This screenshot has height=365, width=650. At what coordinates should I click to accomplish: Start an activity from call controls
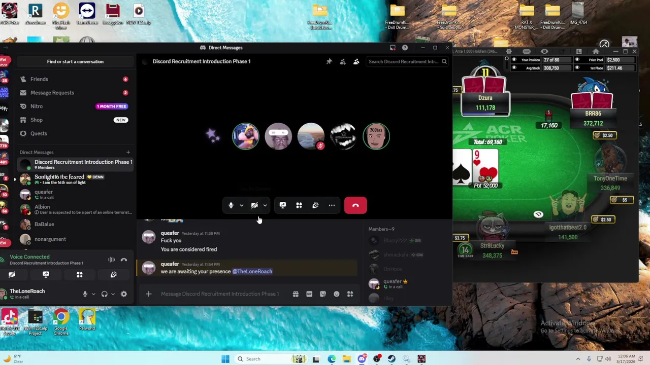coord(299,205)
